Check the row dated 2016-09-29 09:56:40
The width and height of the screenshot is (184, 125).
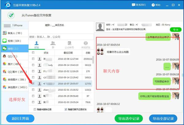coord(33,96)
